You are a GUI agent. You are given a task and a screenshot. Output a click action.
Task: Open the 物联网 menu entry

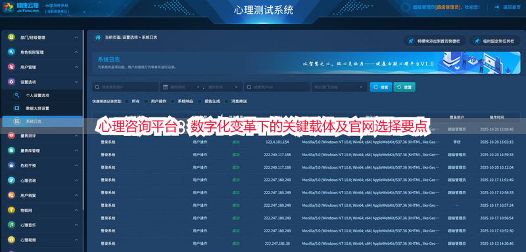pyautogui.click(x=41, y=210)
